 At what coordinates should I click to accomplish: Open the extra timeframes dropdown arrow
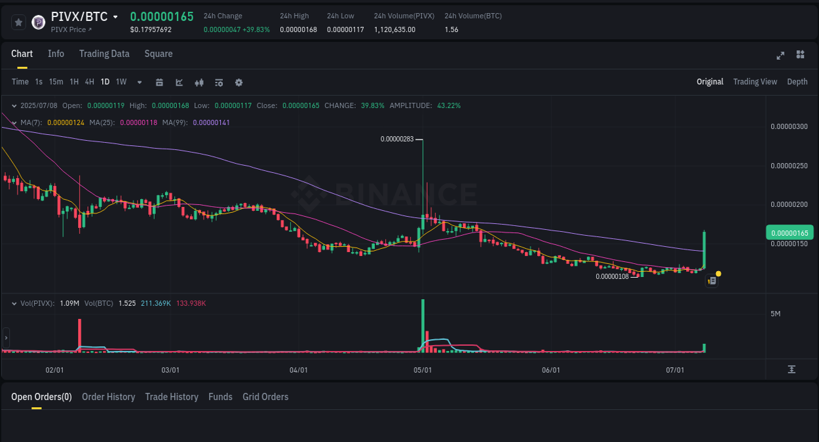[139, 82]
